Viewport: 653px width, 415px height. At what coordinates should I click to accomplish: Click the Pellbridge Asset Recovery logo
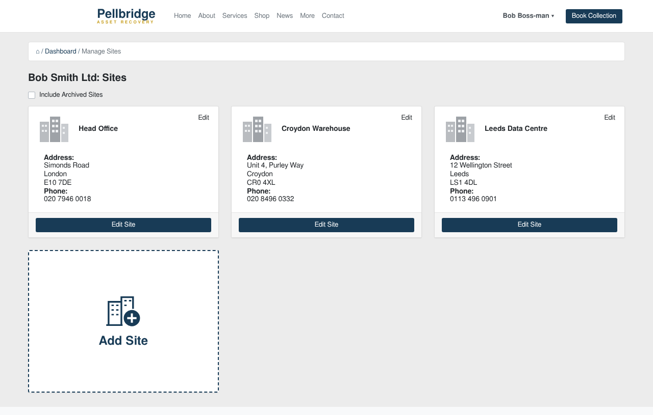pos(126,16)
